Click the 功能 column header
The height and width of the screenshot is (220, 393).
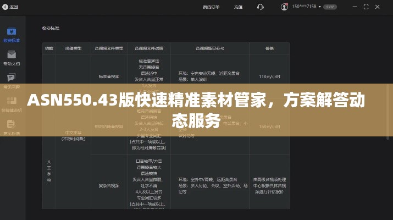click(49, 48)
